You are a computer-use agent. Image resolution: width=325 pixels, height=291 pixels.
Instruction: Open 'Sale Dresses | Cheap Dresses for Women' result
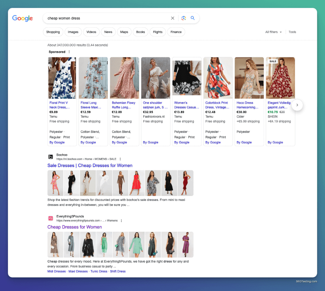click(x=90, y=165)
